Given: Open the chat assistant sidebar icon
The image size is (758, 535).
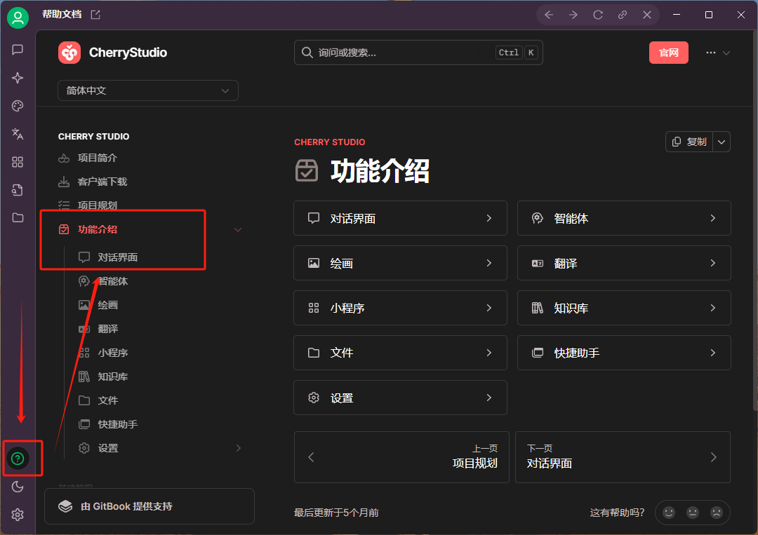Looking at the screenshot, I should pos(18,50).
